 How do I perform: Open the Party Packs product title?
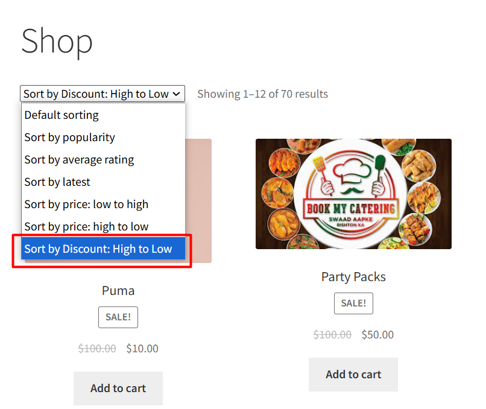tap(353, 277)
